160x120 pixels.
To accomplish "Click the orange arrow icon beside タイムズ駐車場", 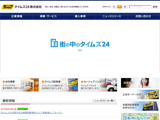I will tap(43, 82).
